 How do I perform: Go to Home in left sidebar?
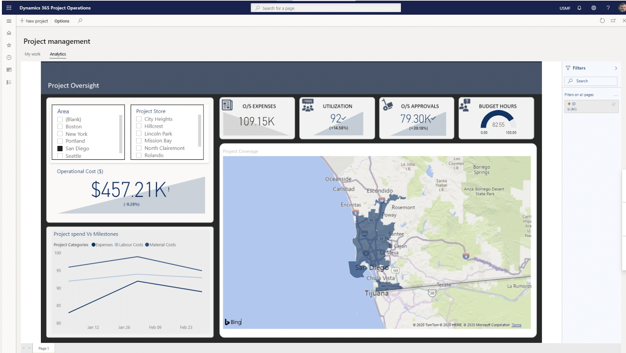pos(9,33)
